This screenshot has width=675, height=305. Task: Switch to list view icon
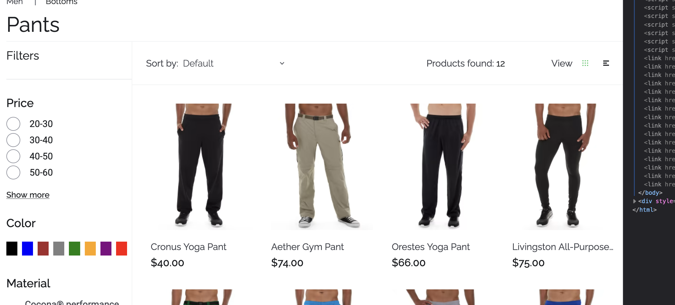[606, 63]
